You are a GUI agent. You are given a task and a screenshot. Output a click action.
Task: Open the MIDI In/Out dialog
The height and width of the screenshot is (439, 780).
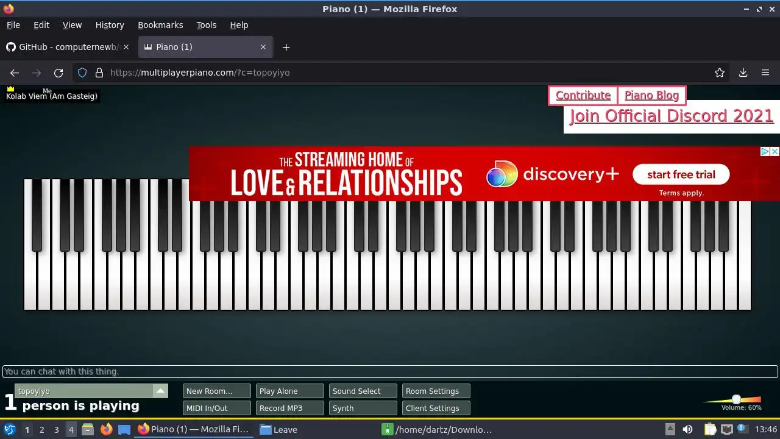[x=217, y=408]
